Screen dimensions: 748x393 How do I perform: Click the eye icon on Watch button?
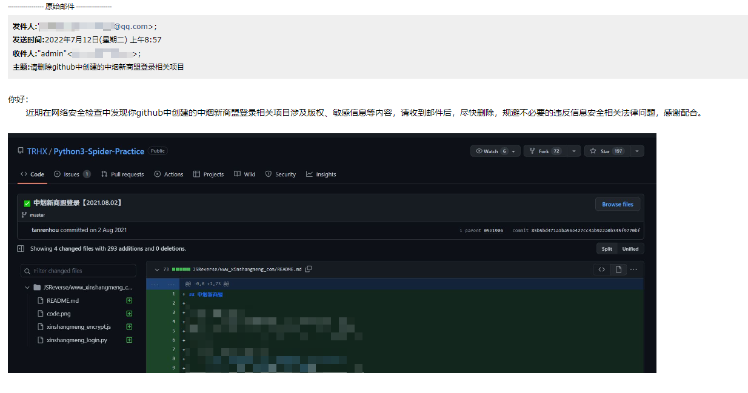pos(479,151)
